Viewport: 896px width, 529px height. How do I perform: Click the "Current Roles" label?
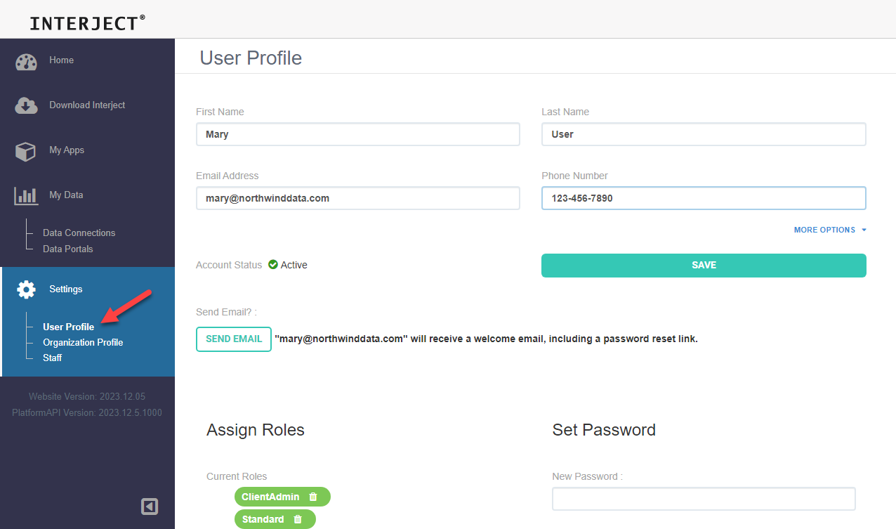pos(237,476)
